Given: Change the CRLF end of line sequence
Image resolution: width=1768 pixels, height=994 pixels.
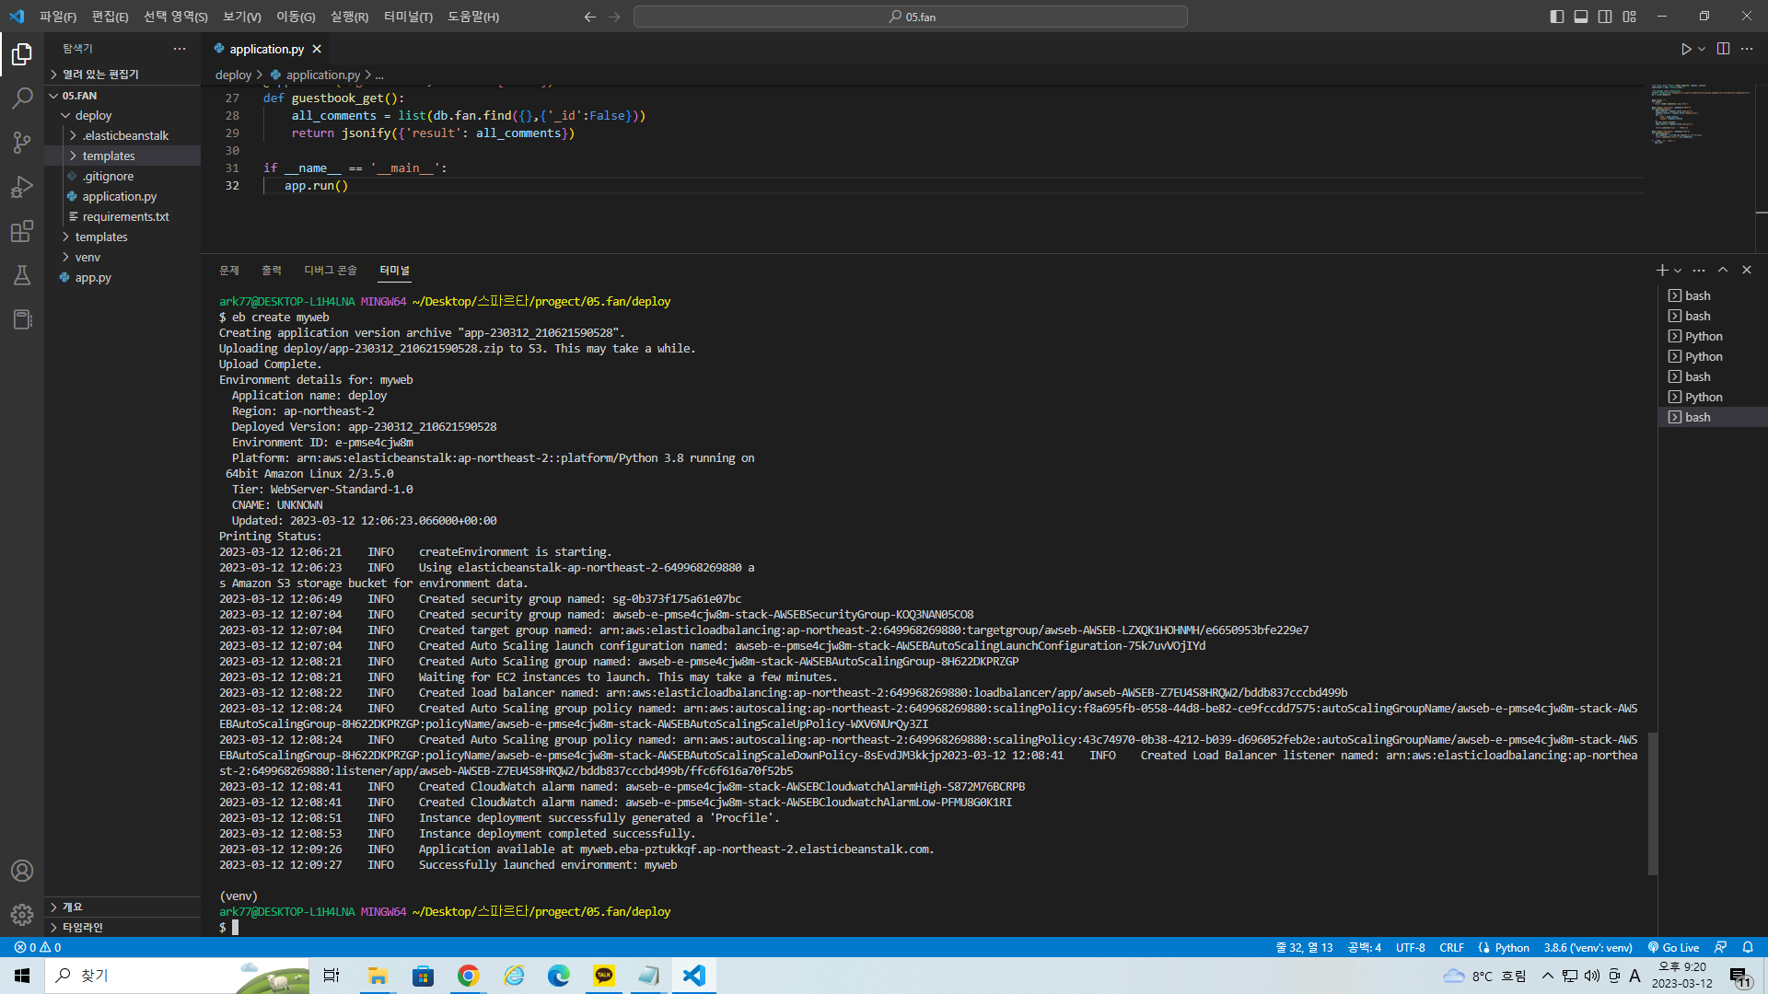Looking at the screenshot, I should tap(1452, 947).
